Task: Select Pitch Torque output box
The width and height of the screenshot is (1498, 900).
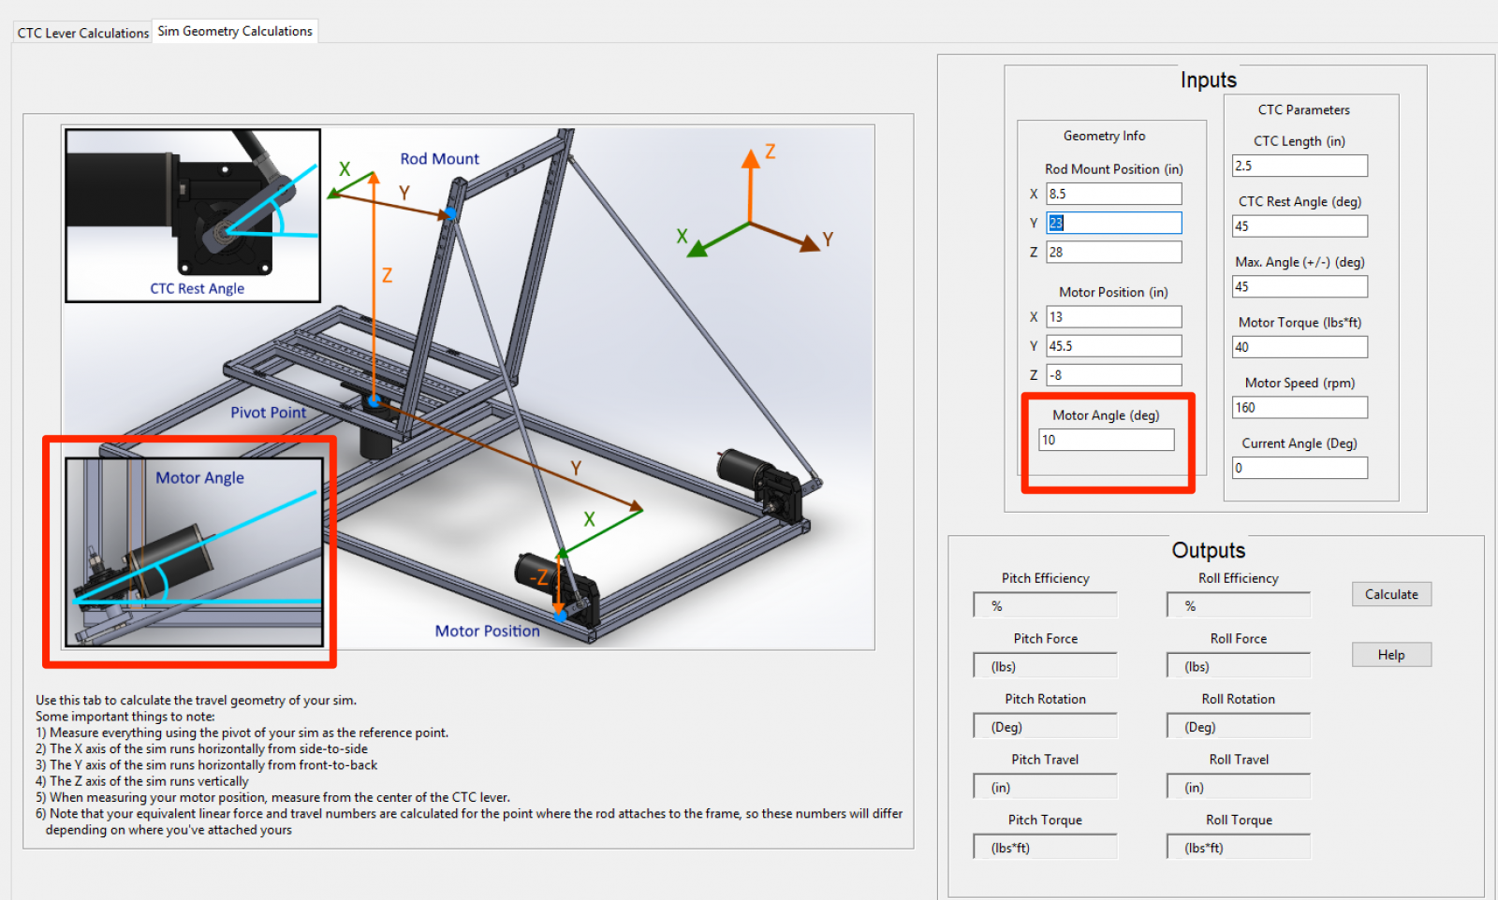Action: 1046,848
